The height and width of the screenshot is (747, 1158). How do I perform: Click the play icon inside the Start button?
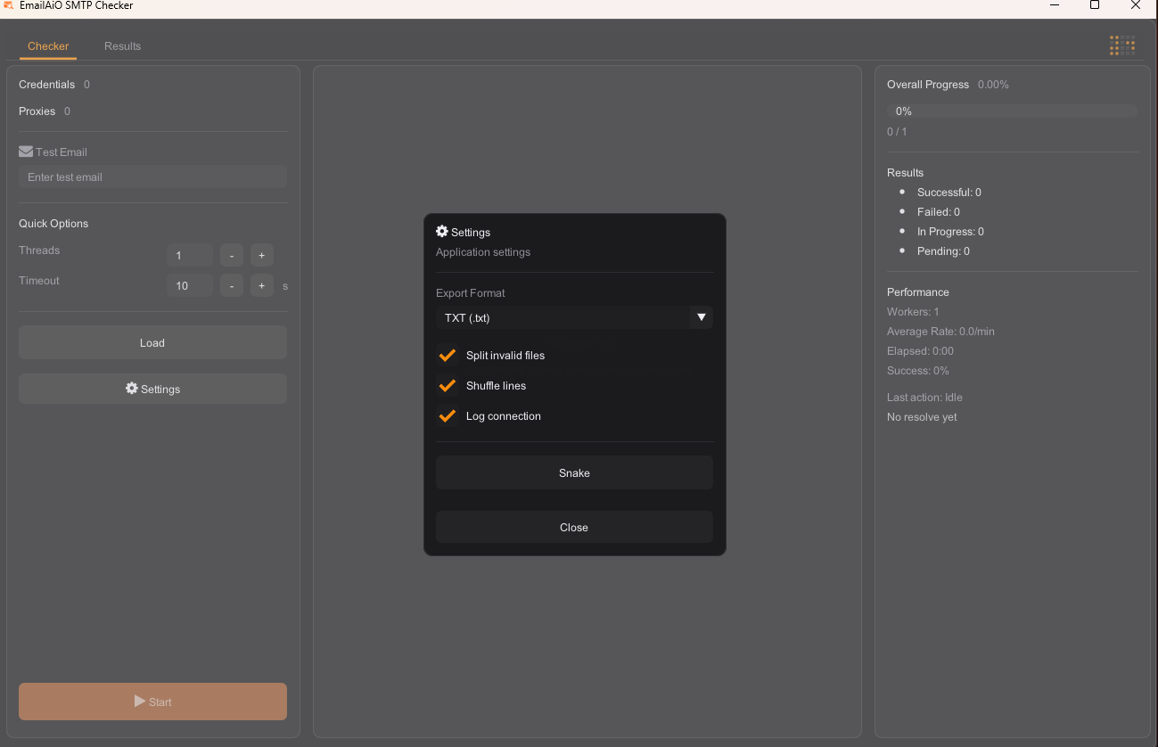point(140,702)
